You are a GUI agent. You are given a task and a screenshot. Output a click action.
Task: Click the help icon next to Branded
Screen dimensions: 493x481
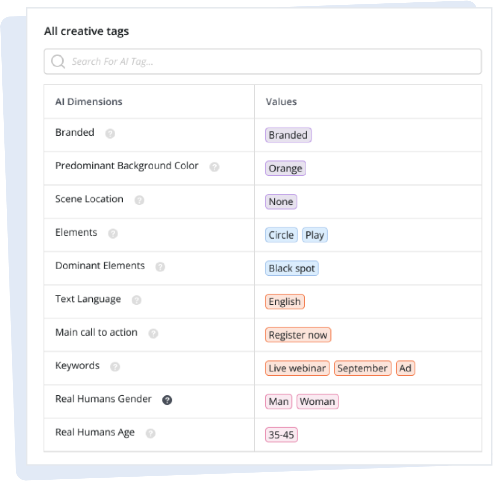[110, 134]
